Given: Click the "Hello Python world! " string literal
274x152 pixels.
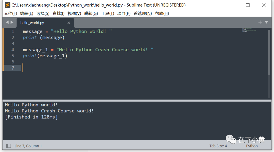Looking at the screenshot, I should point(81,31).
